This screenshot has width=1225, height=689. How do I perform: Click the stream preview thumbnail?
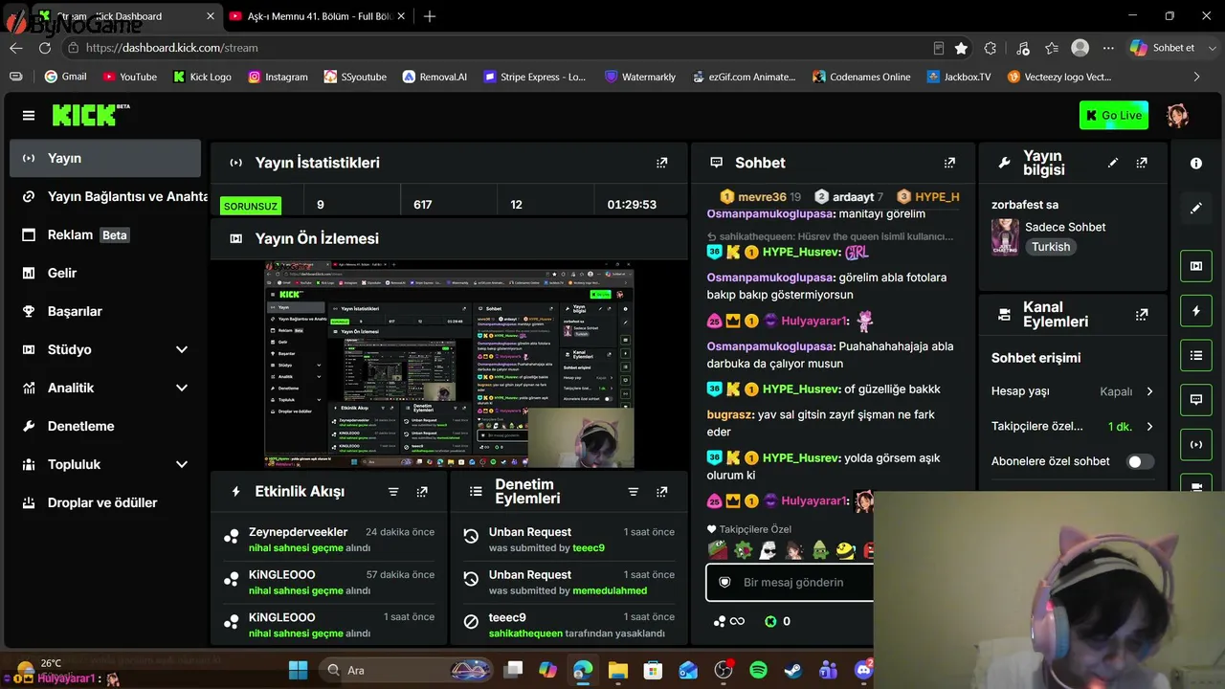pos(449,364)
